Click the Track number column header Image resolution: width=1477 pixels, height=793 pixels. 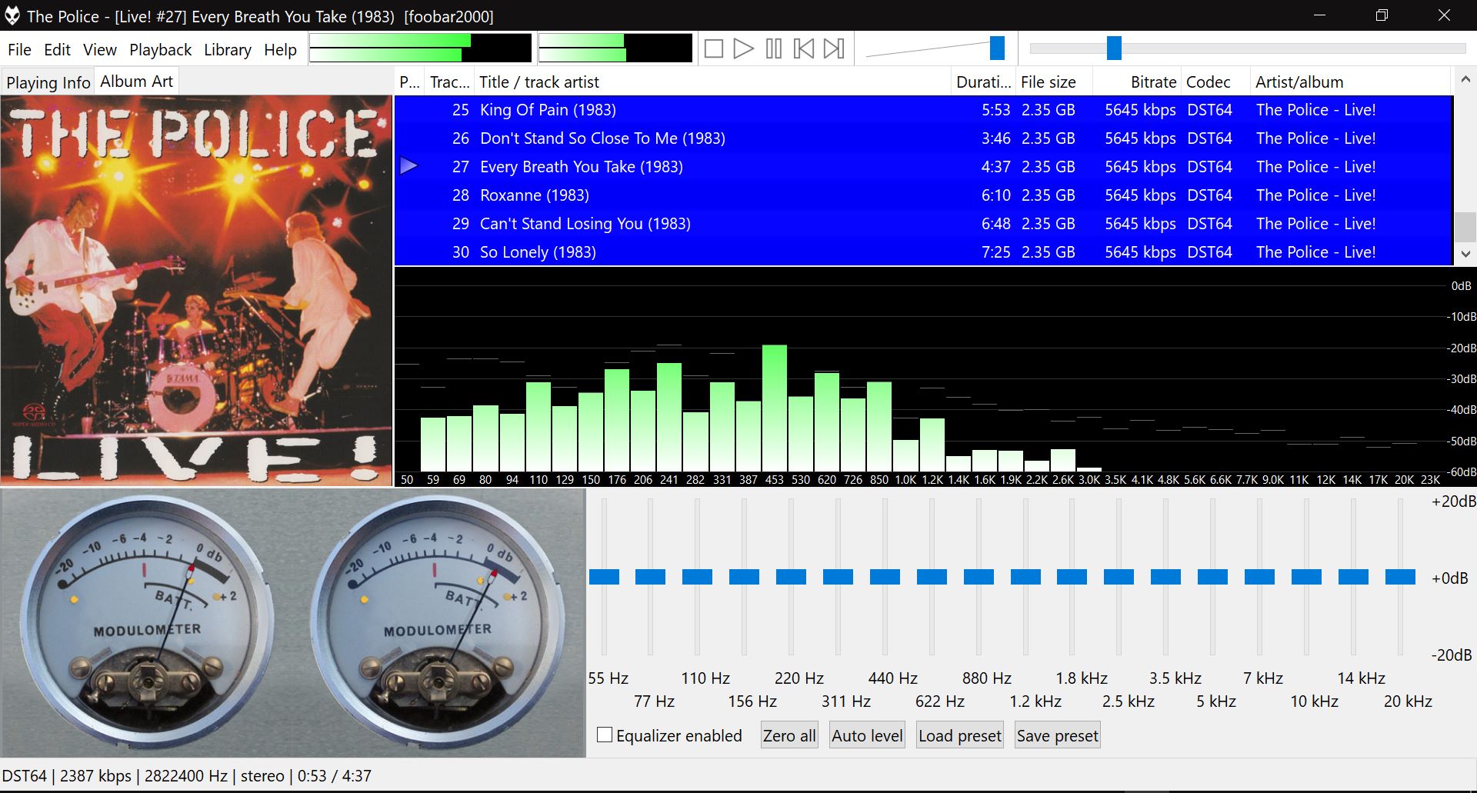[449, 82]
